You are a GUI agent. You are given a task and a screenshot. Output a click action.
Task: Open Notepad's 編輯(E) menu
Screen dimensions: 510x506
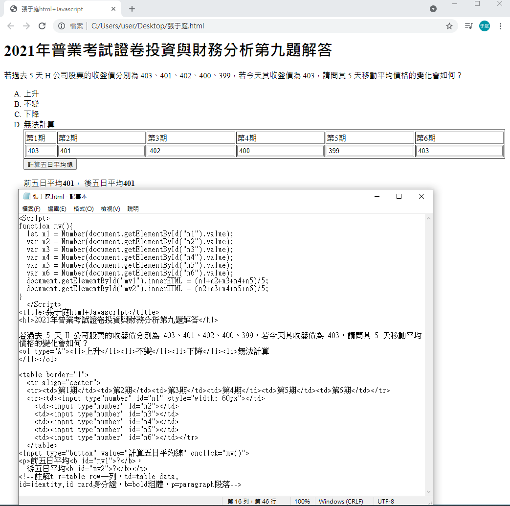tap(57, 209)
